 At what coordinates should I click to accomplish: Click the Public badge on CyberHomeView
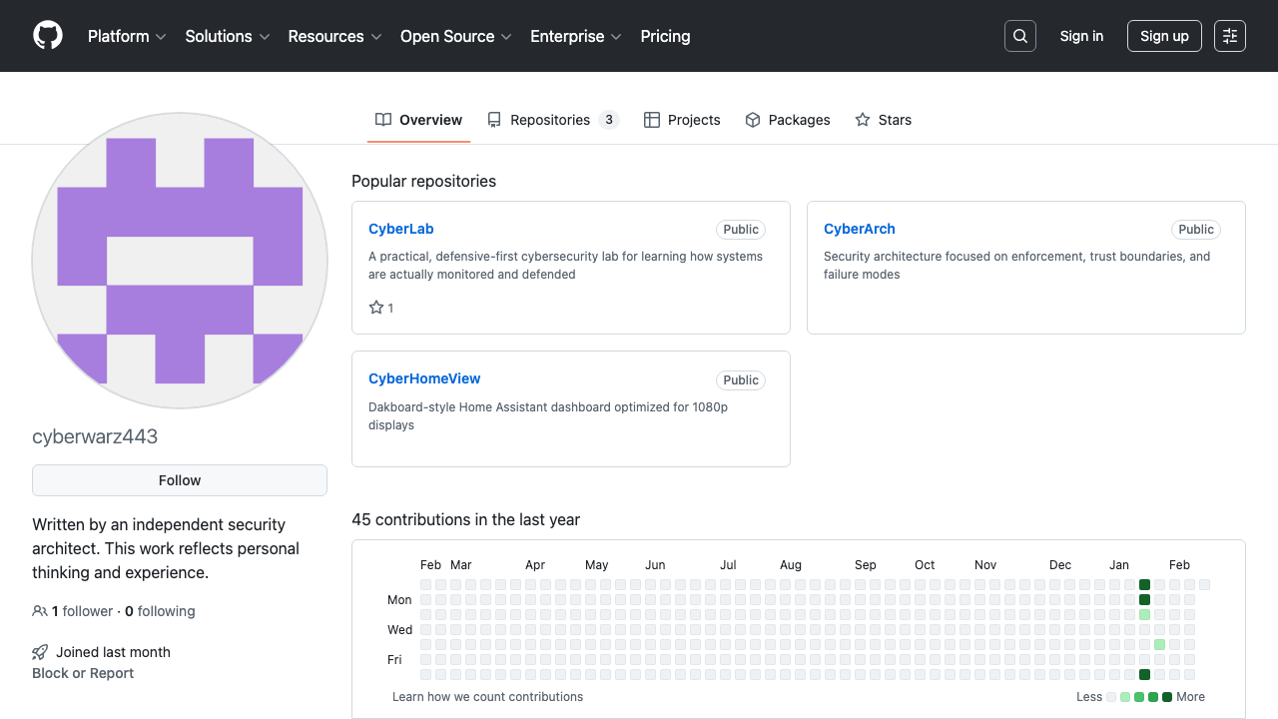click(741, 380)
